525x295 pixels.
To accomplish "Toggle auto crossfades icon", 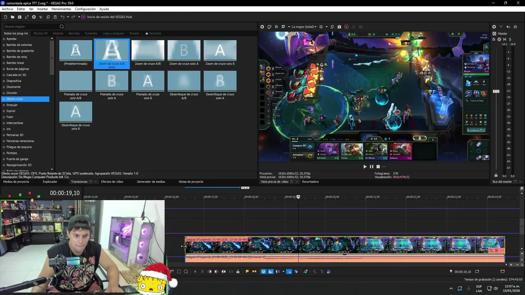I will [x=270, y=272].
